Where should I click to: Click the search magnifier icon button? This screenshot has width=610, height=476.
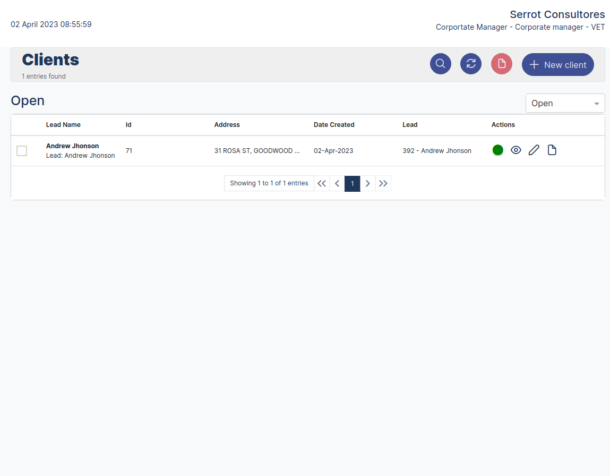pos(440,64)
